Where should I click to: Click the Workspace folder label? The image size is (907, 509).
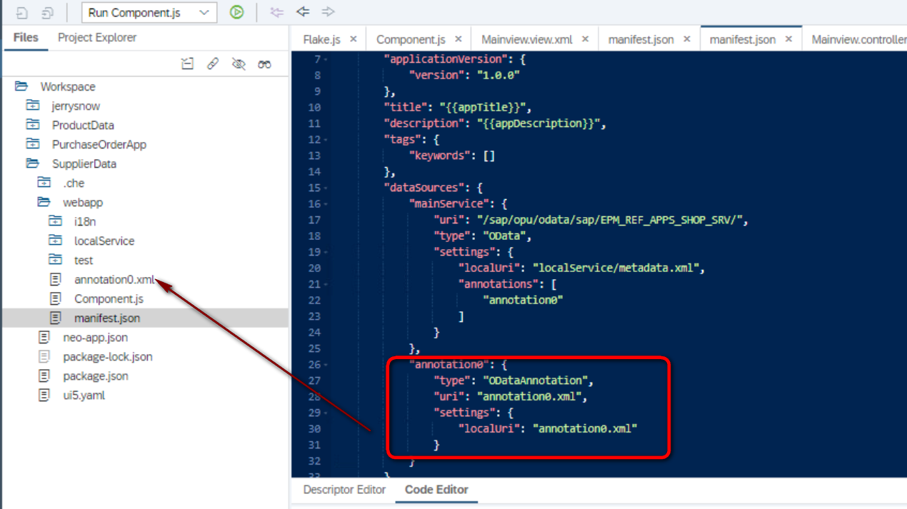coord(68,86)
